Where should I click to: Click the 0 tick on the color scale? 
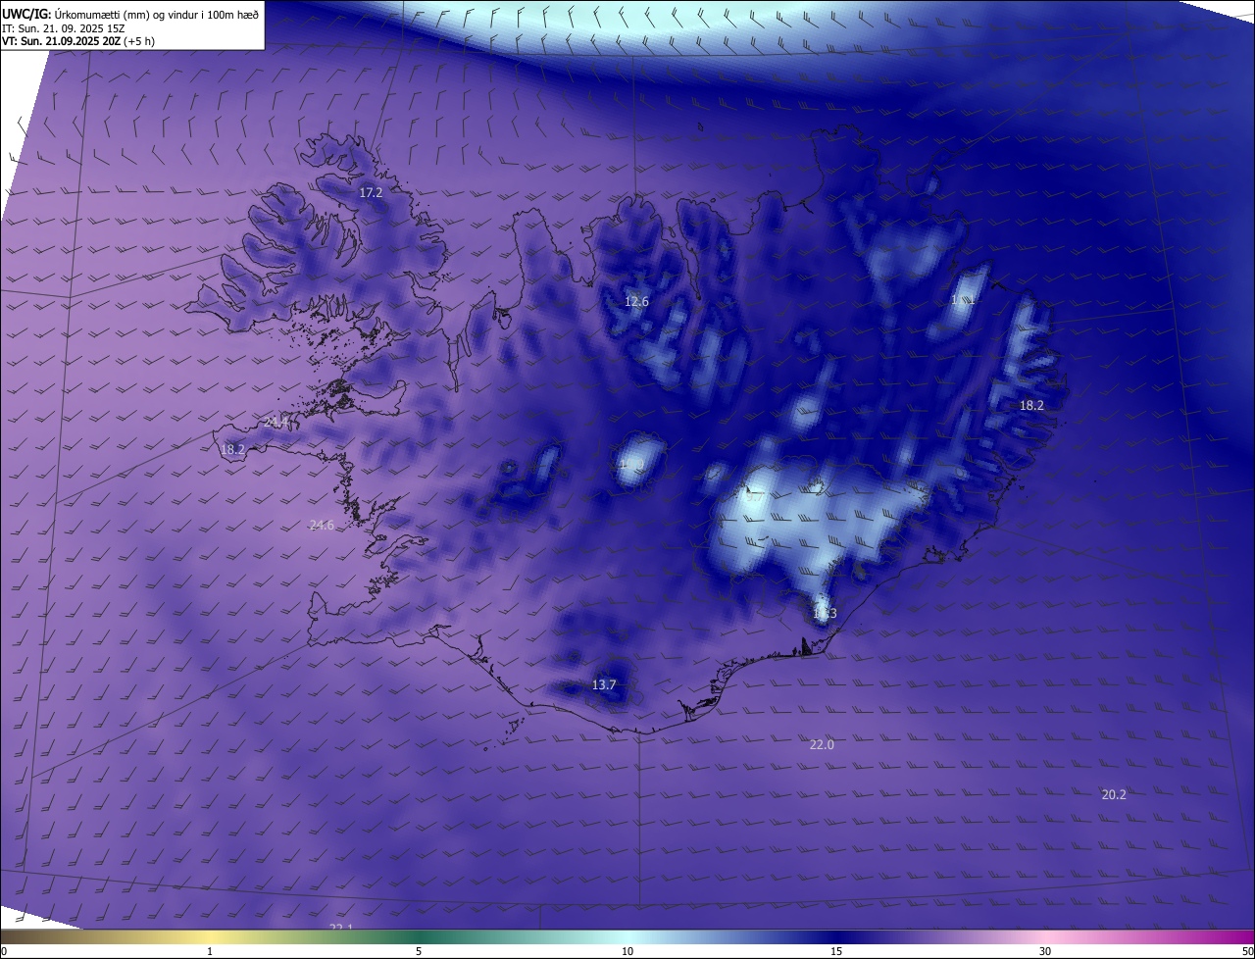point(4,952)
